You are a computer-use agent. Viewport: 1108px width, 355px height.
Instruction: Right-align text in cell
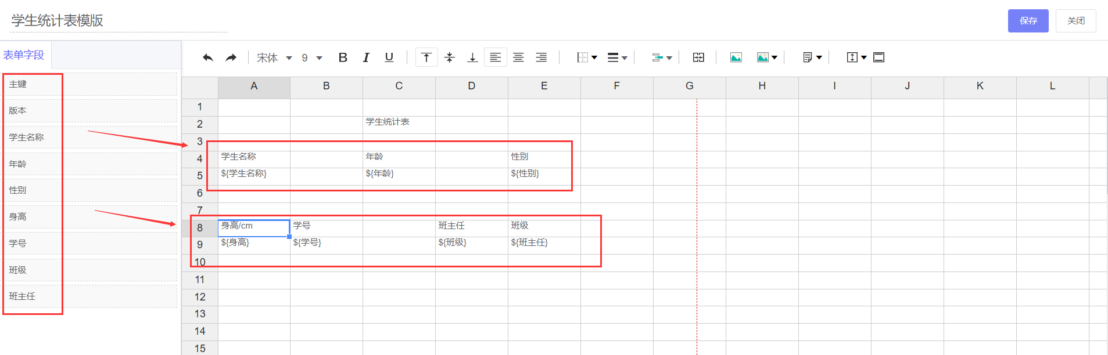pyautogui.click(x=541, y=57)
